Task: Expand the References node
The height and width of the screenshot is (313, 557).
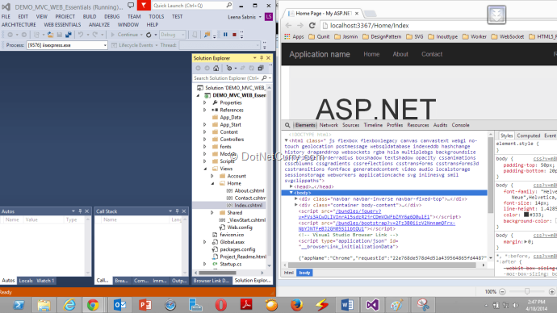Action: point(204,110)
